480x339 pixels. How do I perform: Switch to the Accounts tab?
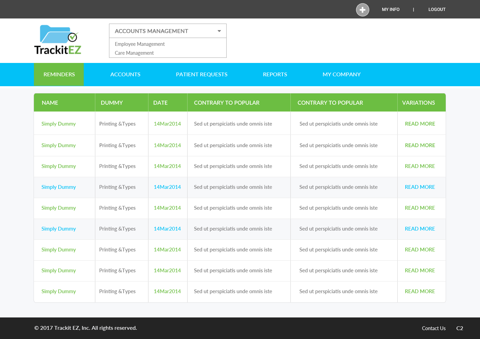point(125,75)
